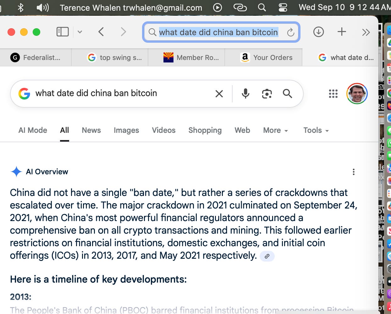This screenshot has height=314, width=391.
Task: Start voice search with the microphone
Action: tap(245, 94)
